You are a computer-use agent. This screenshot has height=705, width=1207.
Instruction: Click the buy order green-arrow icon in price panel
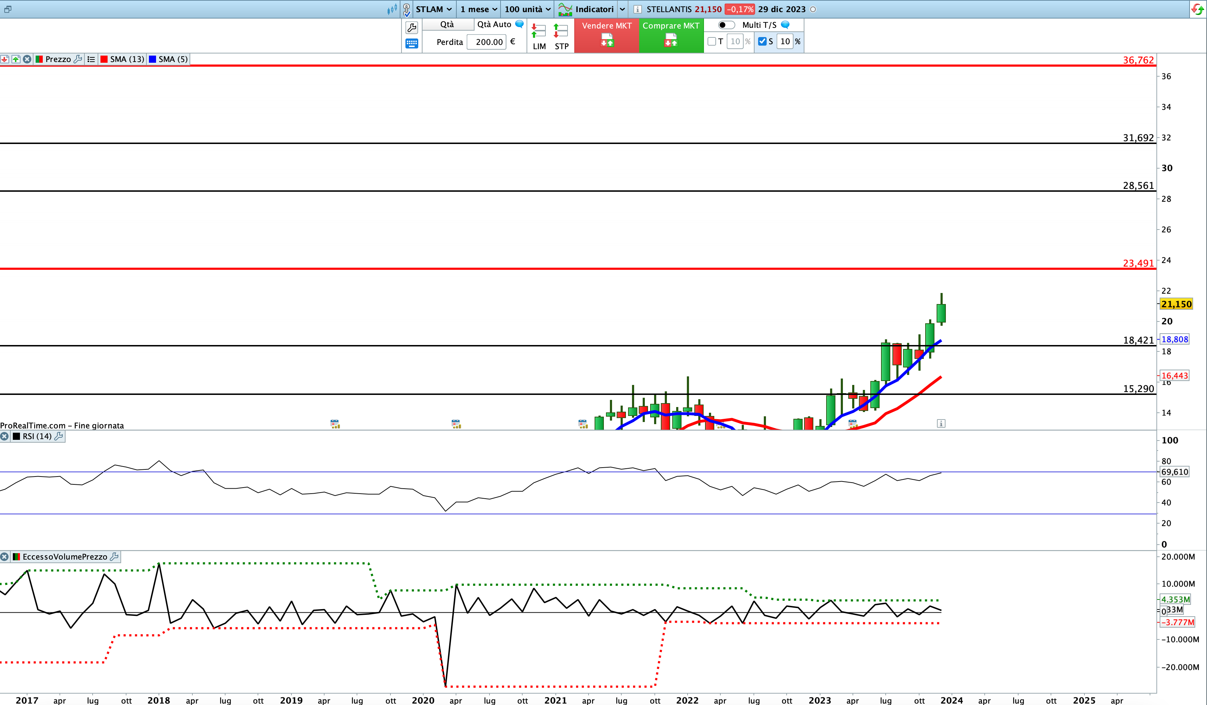[16, 59]
